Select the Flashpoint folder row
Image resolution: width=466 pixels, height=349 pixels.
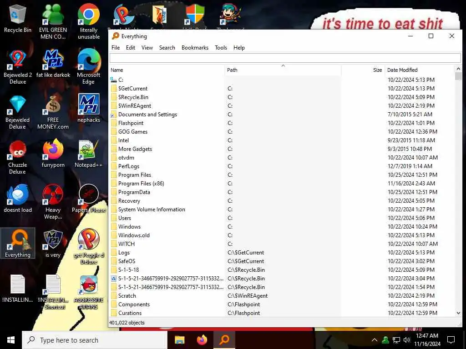click(x=282, y=123)
